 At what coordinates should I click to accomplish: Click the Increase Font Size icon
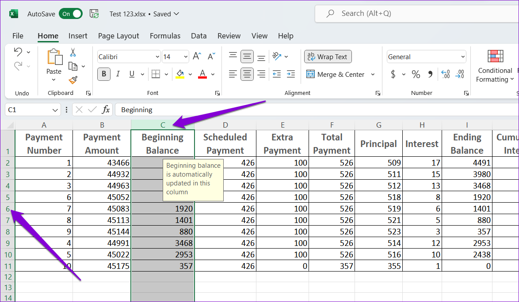tap(197, 56)
